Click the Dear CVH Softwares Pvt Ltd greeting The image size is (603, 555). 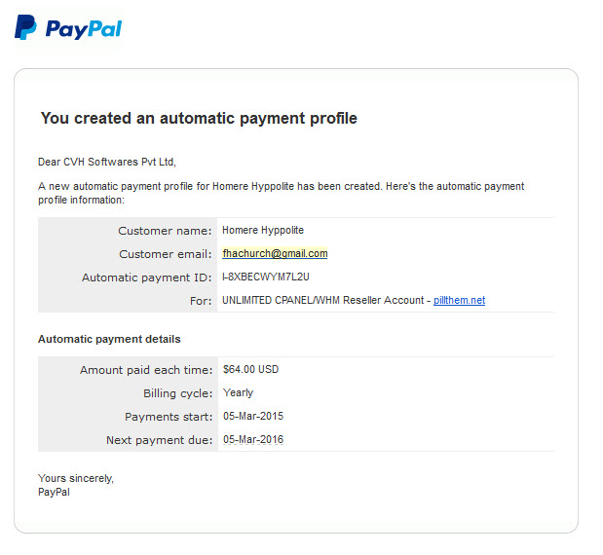(x=107, y=163)
